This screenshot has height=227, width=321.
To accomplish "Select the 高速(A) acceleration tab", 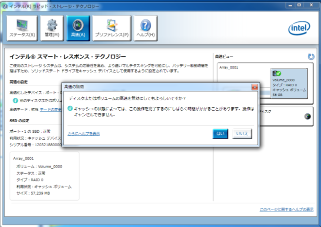I will [78, 28].
